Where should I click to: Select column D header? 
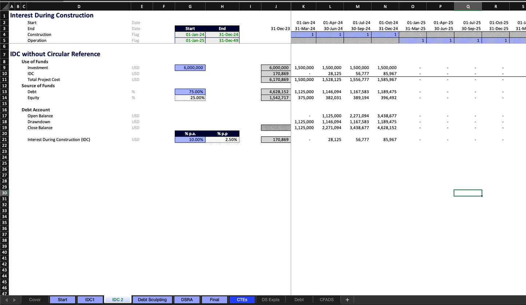pyautogui.click(x=79, y=7)
